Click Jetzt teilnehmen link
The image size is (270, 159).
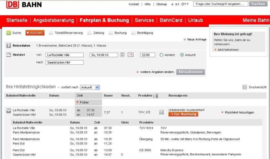(228, 50)
